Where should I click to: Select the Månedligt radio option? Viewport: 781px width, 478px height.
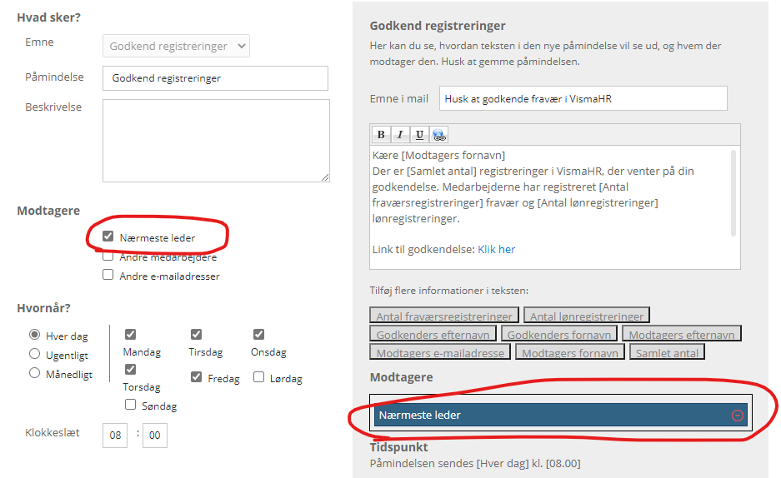pos(34,372)
